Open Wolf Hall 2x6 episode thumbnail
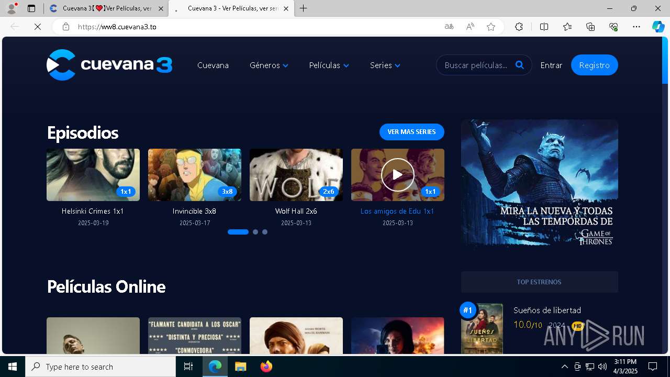670x377 pixels. (x=296, y=175)
